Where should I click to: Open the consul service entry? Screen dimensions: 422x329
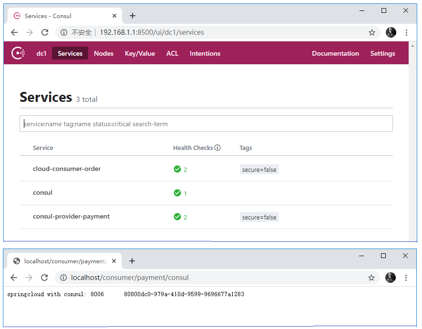tap(42, 193)
